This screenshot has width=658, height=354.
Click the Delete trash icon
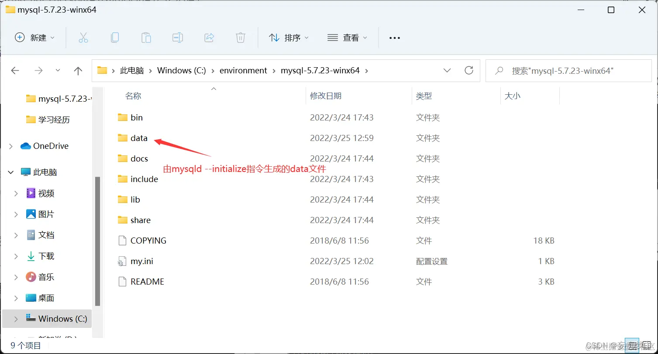[x=241, y=38]
